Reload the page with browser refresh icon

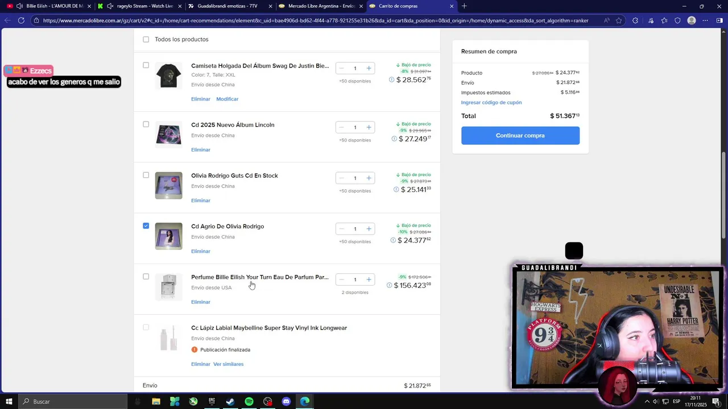pos(21,20)
